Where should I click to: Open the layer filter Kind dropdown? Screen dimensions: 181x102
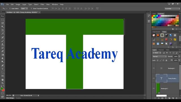(x=157, y=53)
